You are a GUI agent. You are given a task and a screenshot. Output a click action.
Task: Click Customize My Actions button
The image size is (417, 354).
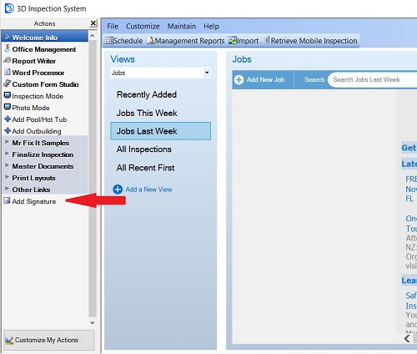49,340
